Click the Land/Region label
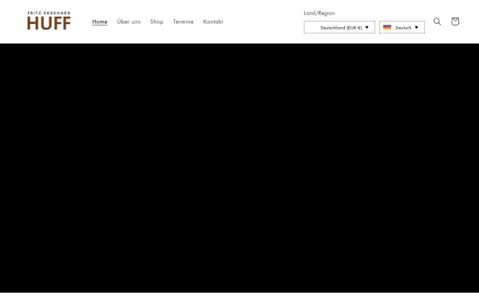The width and height of the screenshot is (479, 299). pos(319,13)
